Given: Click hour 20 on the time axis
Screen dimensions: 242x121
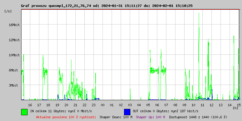Looking at the screenshot, I should point(66,105).
